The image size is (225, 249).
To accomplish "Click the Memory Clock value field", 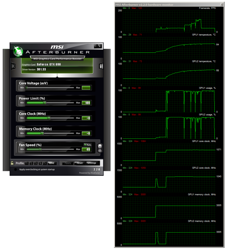I will [86, 133].
